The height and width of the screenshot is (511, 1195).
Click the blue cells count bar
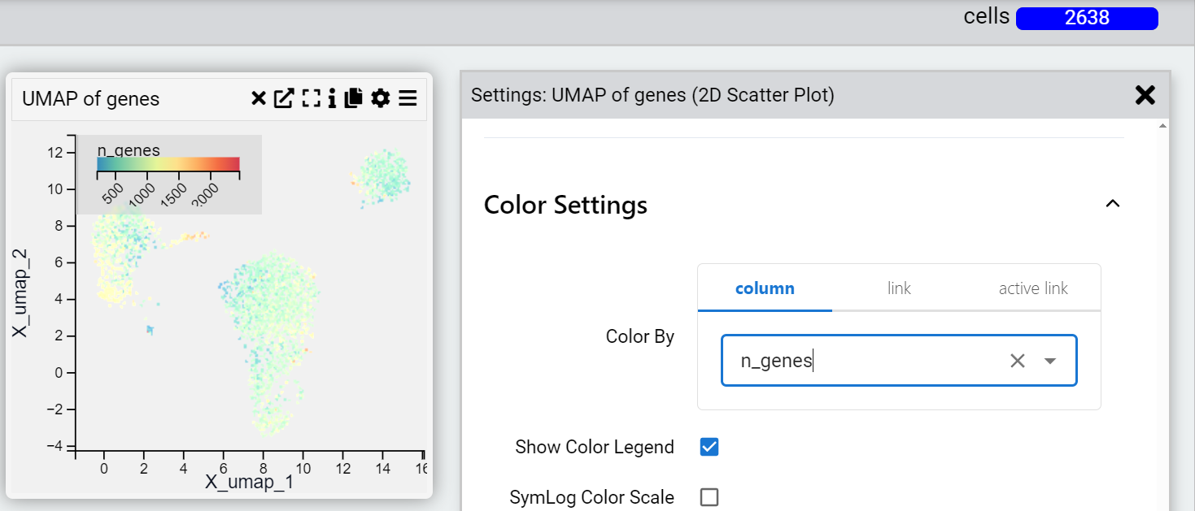[1086, 18]
